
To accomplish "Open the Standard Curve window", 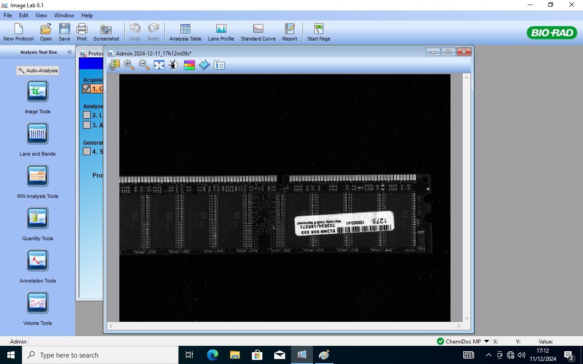I will [x=258, y=32].
